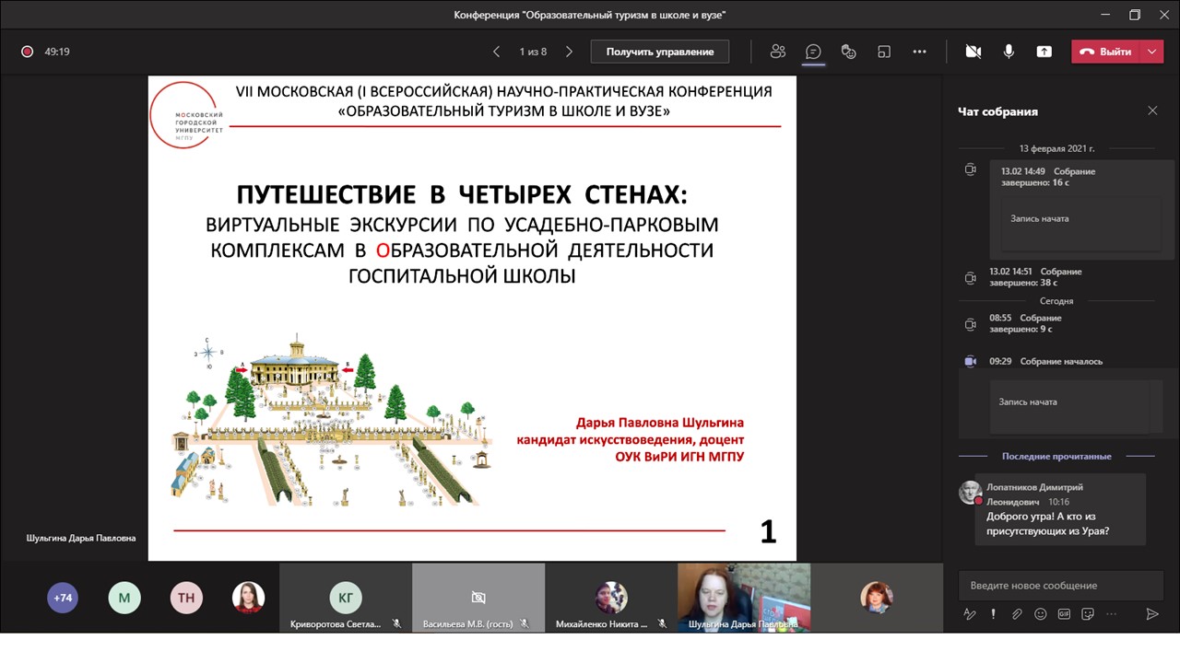The height and width of the screenshot is (663, 1180).
Task: Insert a GIF using the GIF icon
Action: pyautogui.click(x=1065, y=614)
